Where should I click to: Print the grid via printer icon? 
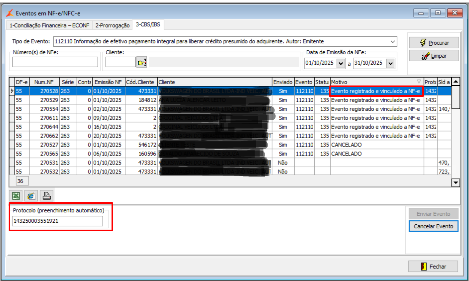(x=47, y=196)
